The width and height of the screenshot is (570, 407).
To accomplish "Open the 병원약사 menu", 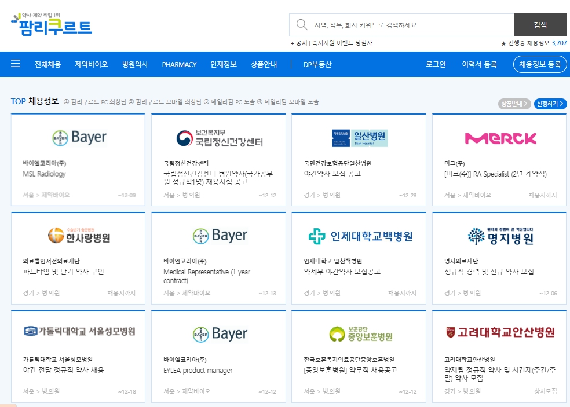I will (135, 64).
